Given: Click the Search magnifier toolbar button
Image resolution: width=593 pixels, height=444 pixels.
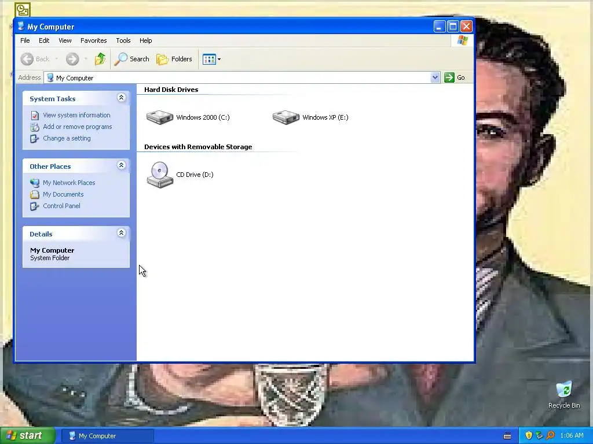Looking at the screenshot, I should click(131, 59).
